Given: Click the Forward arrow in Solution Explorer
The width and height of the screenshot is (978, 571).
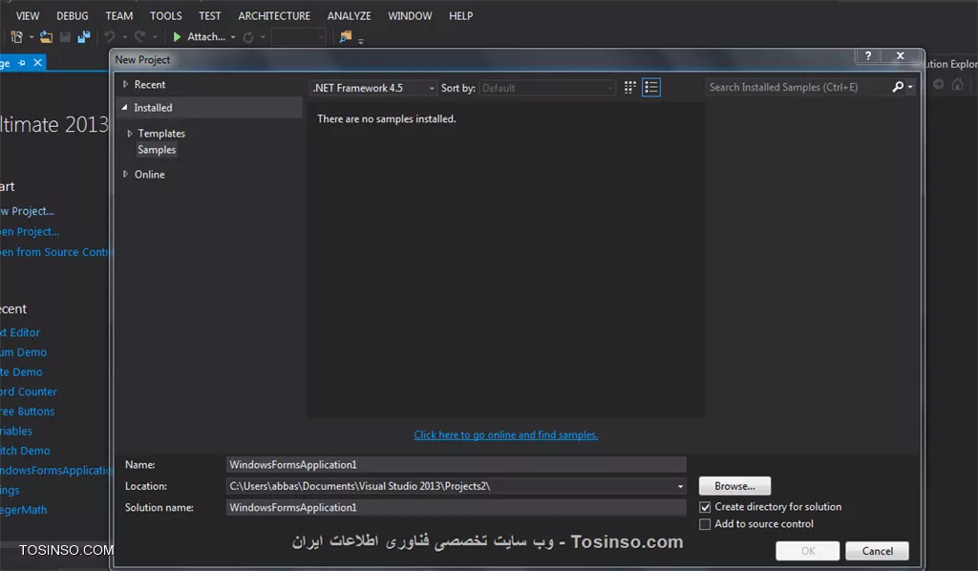Looking at the screenshot, I should (938, 84).
